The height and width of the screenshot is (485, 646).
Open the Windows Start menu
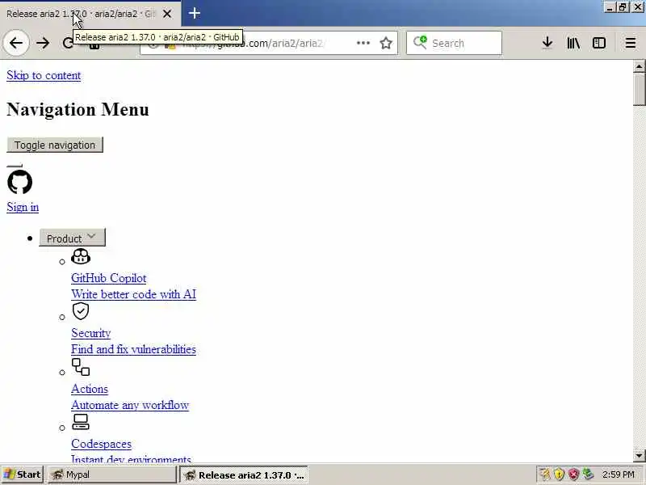click(x=23, y=474)
